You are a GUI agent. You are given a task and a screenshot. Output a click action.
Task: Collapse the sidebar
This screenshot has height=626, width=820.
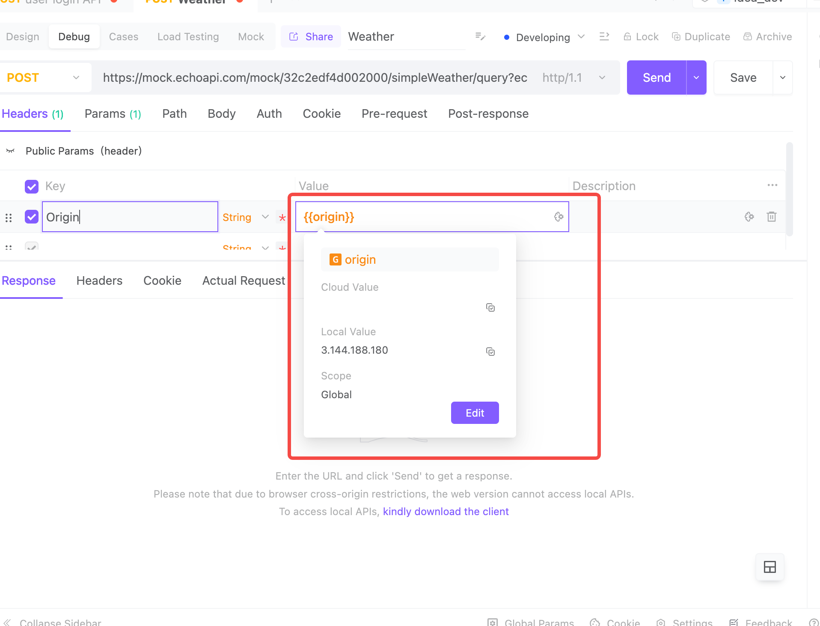tap(52, 622)
